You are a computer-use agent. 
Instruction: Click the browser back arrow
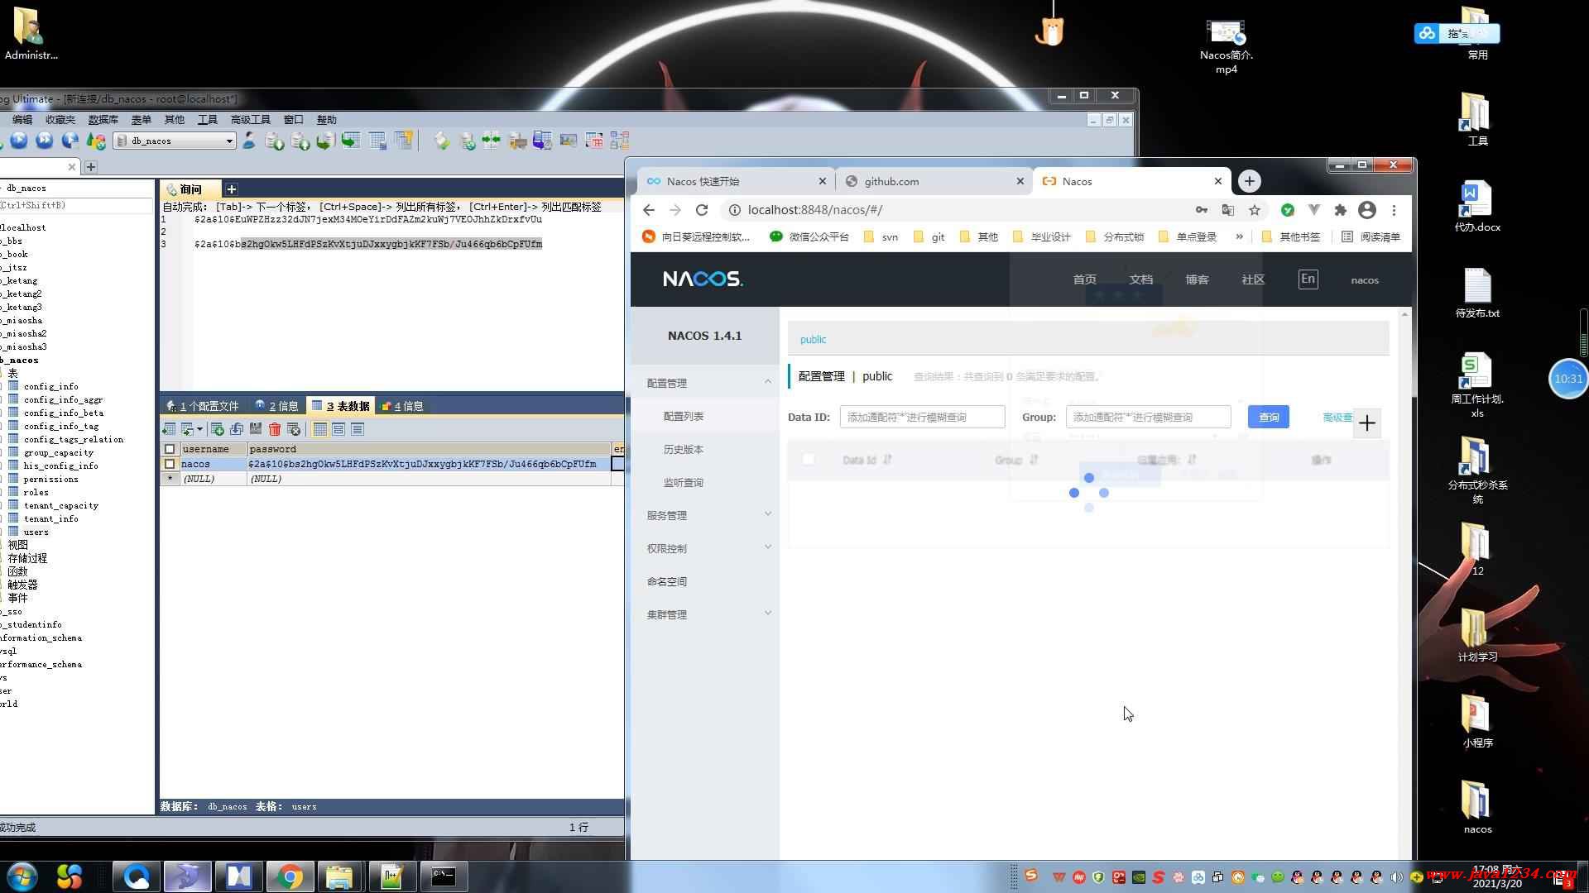(x=649, y=210)
